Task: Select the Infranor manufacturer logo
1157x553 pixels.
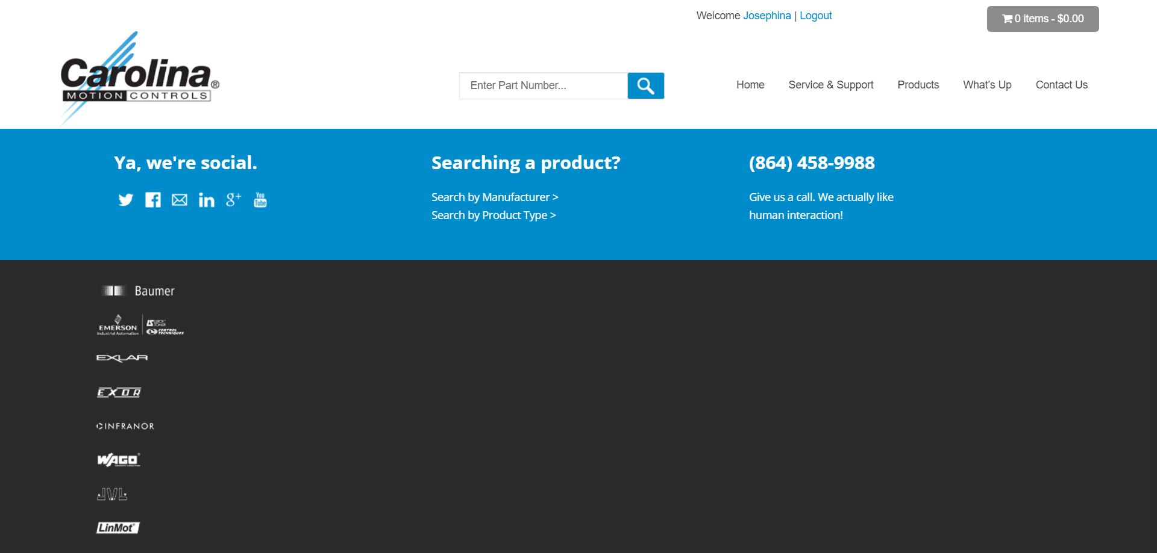Action: pyautogui.click(x=125, y=426)
